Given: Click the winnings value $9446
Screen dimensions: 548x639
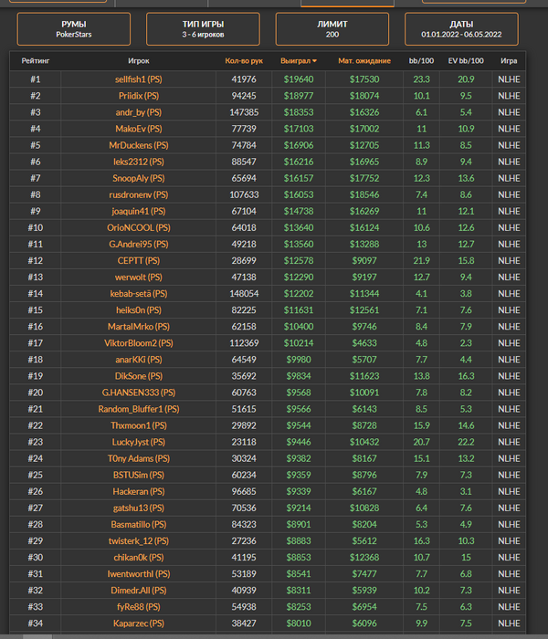Looking at the screenshot, I should tap(299, 442).
